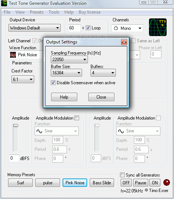
Task: Click right channel Amplitude slider thumb
Action: tap(97, 125)
